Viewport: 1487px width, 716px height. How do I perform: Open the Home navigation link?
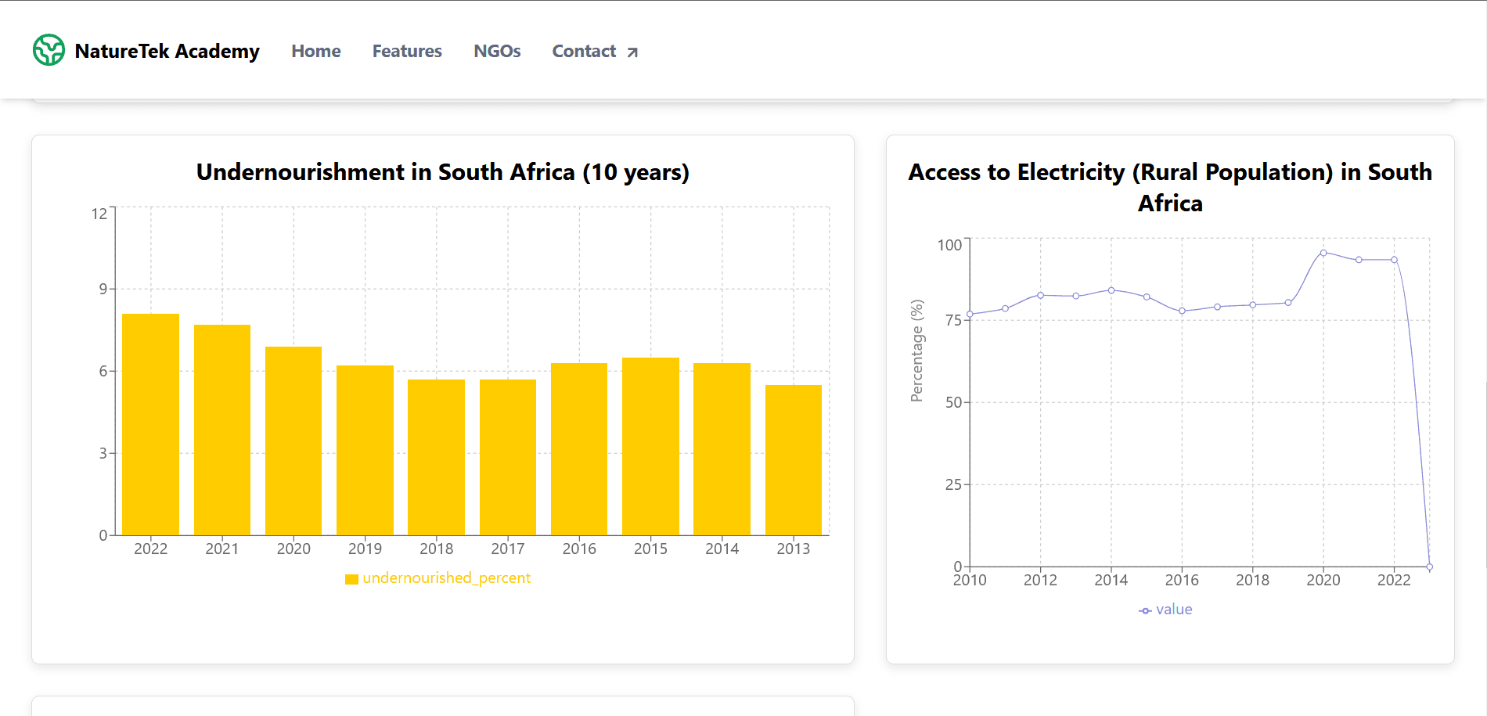click(315, 51)
